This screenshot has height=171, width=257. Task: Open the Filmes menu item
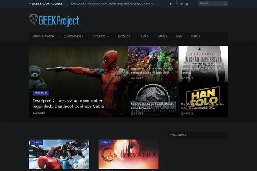point(144,36)
